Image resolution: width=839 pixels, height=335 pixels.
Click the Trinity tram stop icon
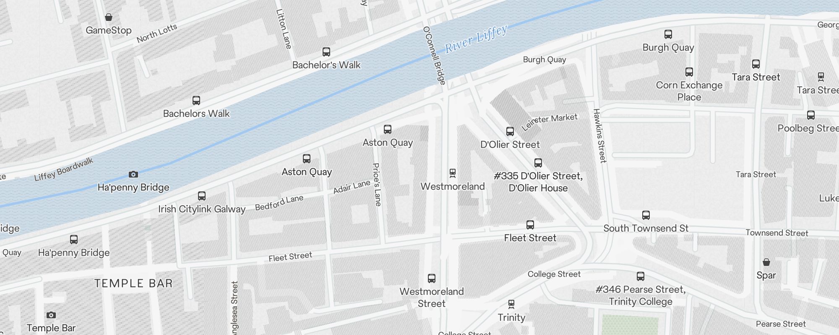[511, 304]
